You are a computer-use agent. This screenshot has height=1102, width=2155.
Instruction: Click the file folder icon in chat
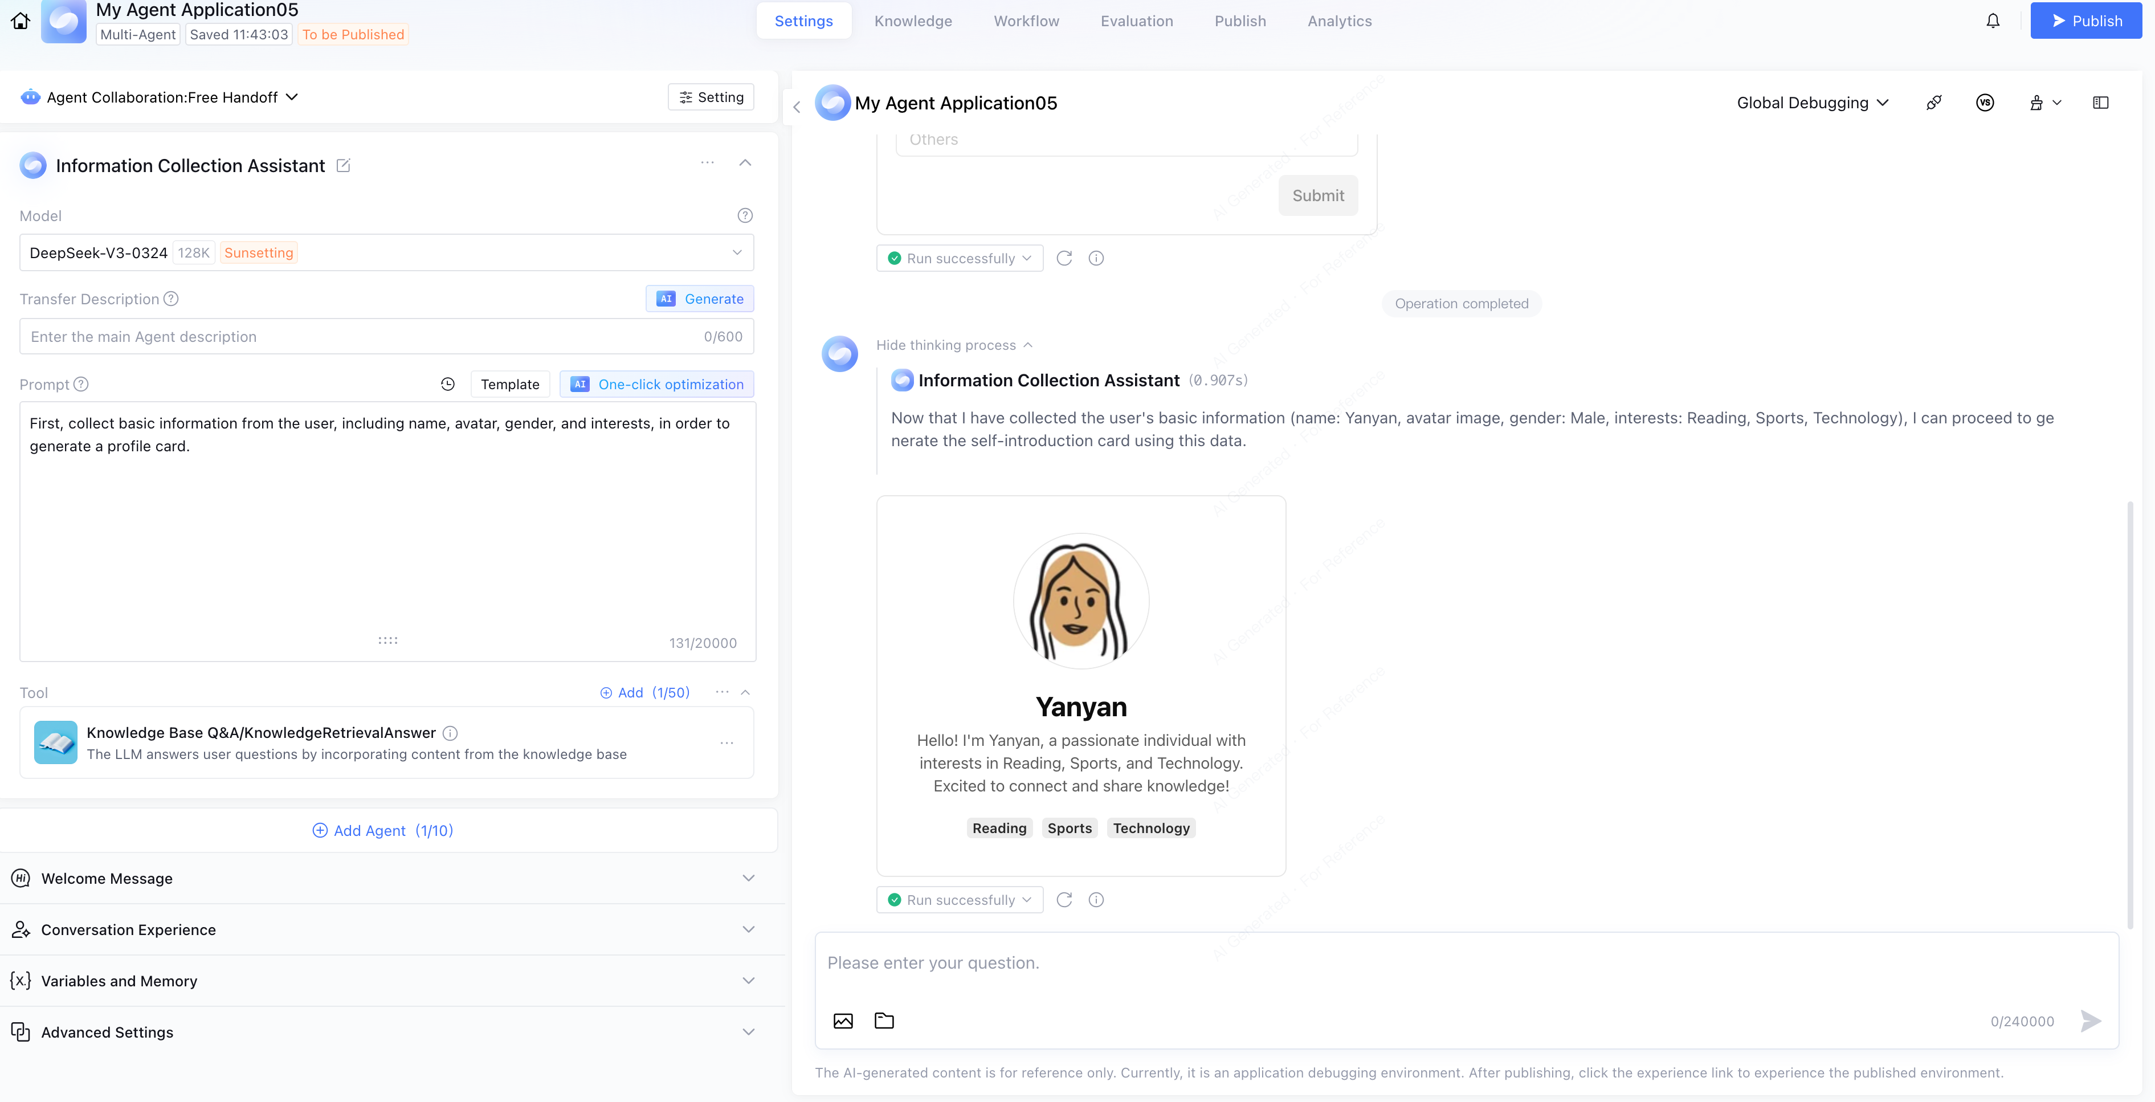click(x=883, y=1021)
